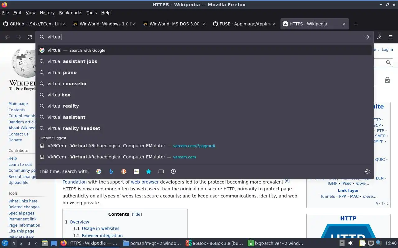
Task: Open Firefox hamburger application menu
Action: pyautogui.click(x=391, y=37)
